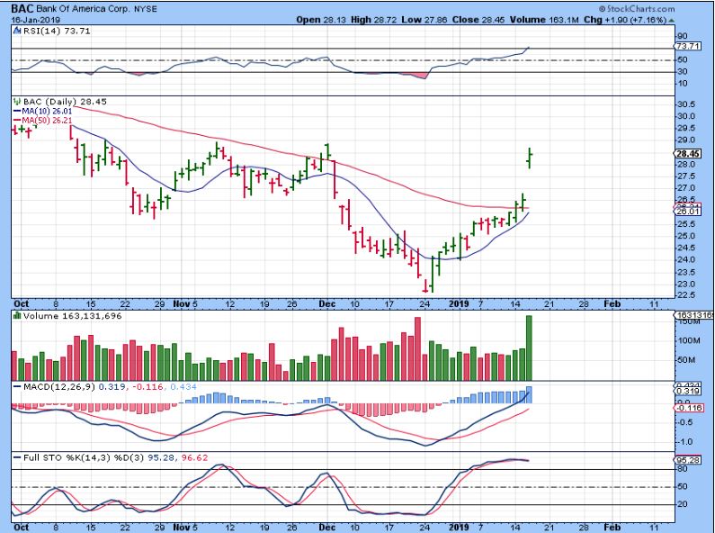This screenshot has width=715, height=533.
Task: Click the 73.71 RSI tag on right axis
Action: click(688, 46)
